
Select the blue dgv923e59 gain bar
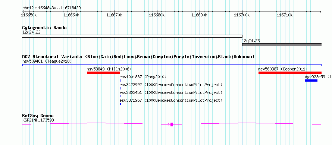(x=311, y=81)
